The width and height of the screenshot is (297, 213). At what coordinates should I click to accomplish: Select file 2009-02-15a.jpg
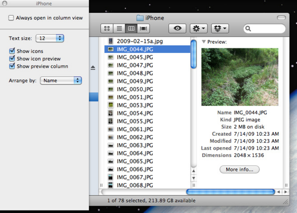[147, 41]
